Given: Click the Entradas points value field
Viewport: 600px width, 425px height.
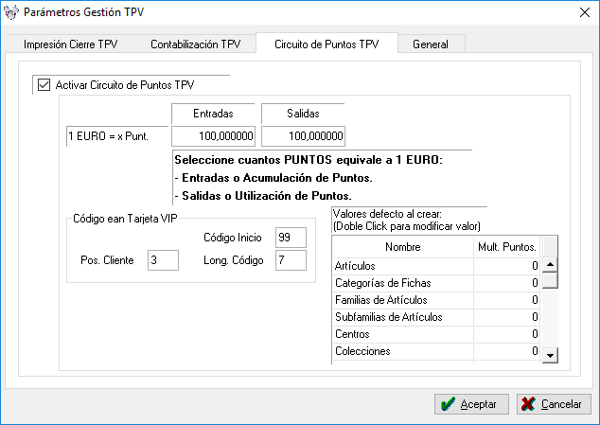Looking at the screenshot, I should point(213,136).
